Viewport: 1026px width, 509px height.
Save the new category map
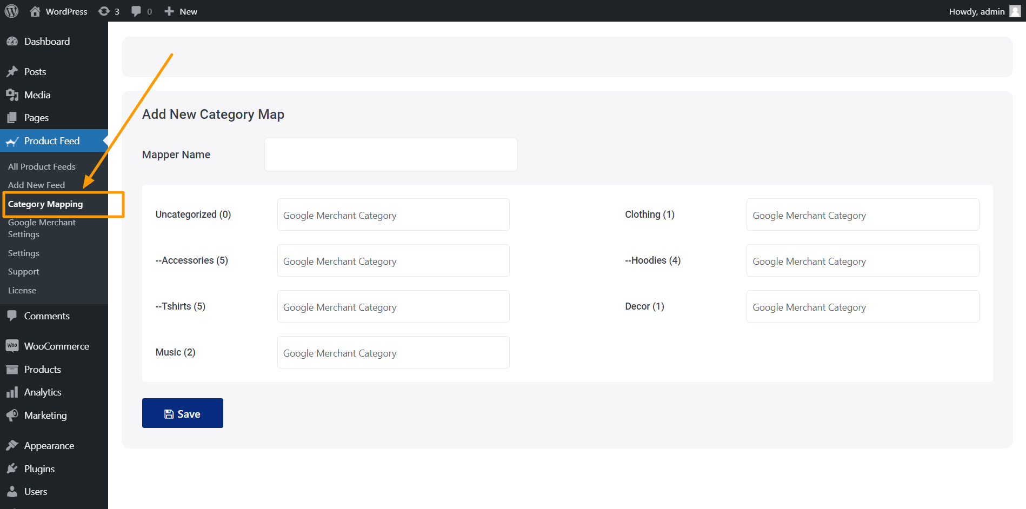tap(183, 413)
